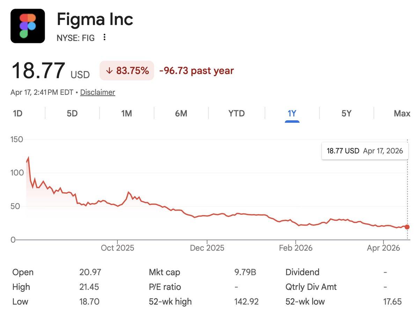
Task: Select the 6M time range
Action: click(x=181, y=113)
